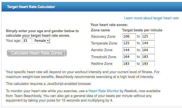Click Threshold Zone lower bound field
This screenshot has height=108, width=182.
point(129,57)
